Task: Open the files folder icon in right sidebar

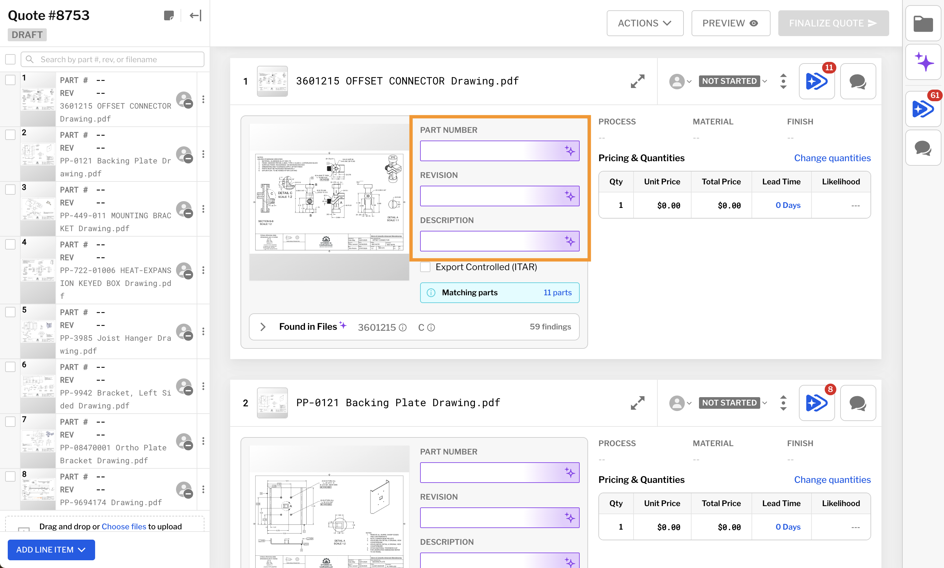Action: click(923, 23)
